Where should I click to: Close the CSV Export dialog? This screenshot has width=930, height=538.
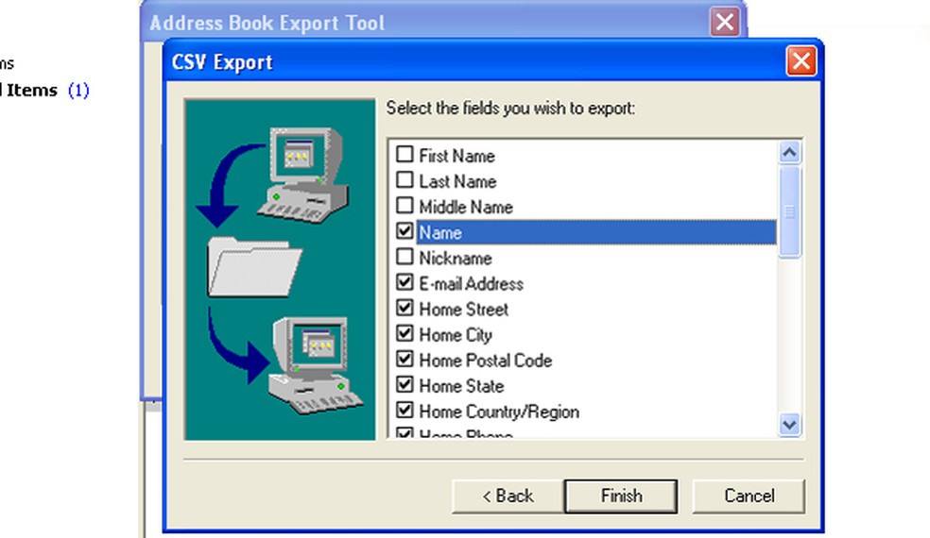(801, 61)
